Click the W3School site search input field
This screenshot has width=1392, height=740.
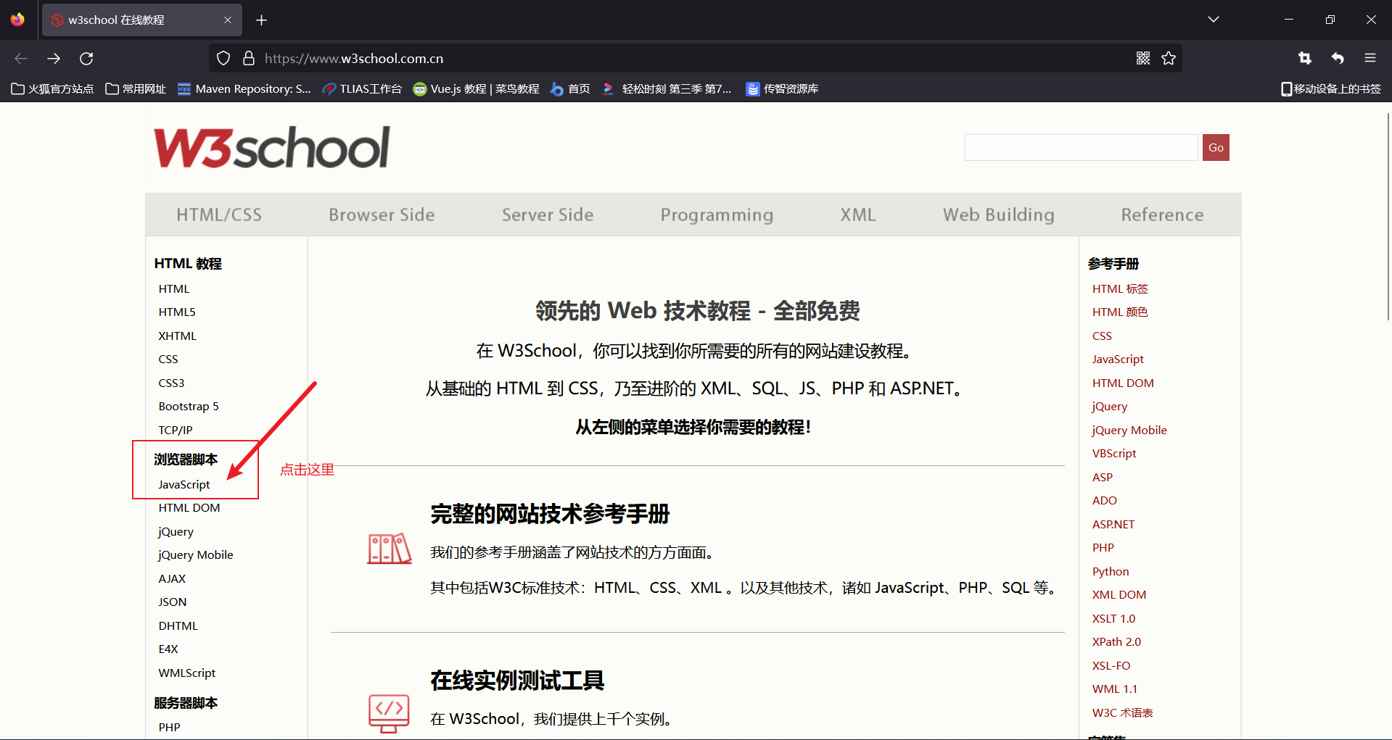click(1080, 148)
